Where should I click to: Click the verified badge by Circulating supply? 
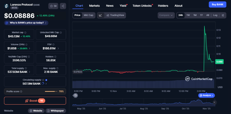point(46,80)
